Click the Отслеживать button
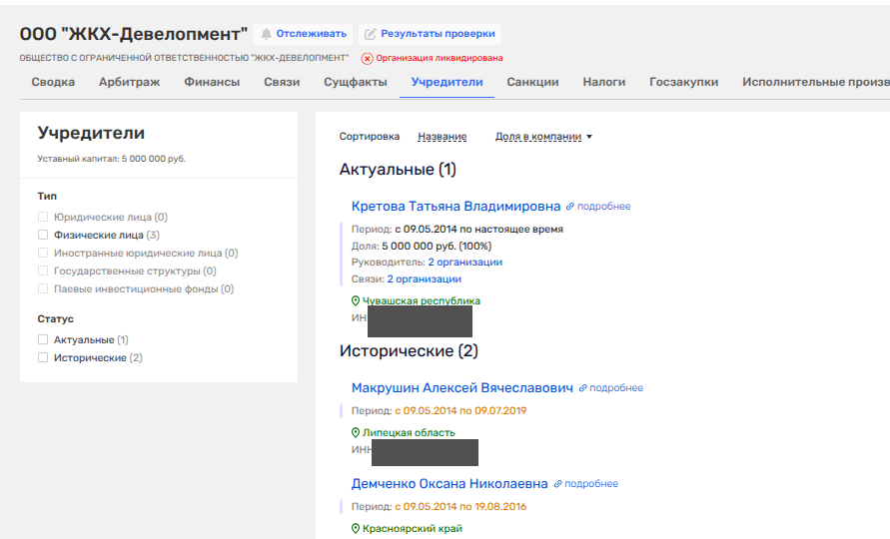Viewport: 890px width, 539px height. pyautogui.click(x=303, y=34)
